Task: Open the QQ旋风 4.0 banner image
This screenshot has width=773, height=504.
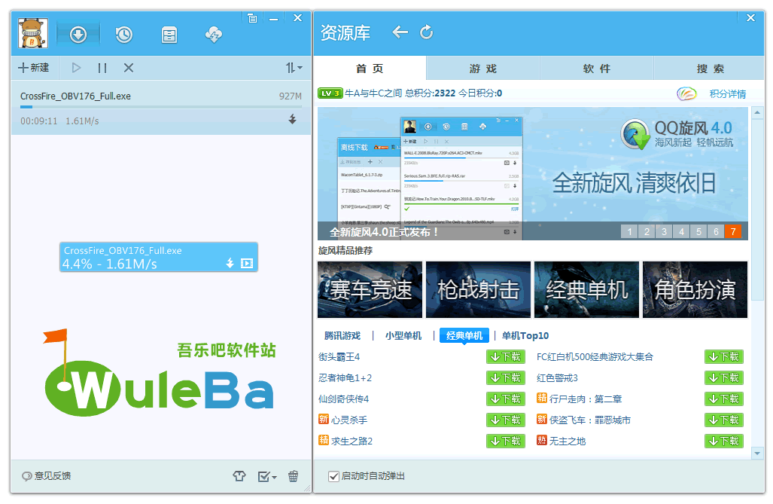Action: [x=532, y=173]
